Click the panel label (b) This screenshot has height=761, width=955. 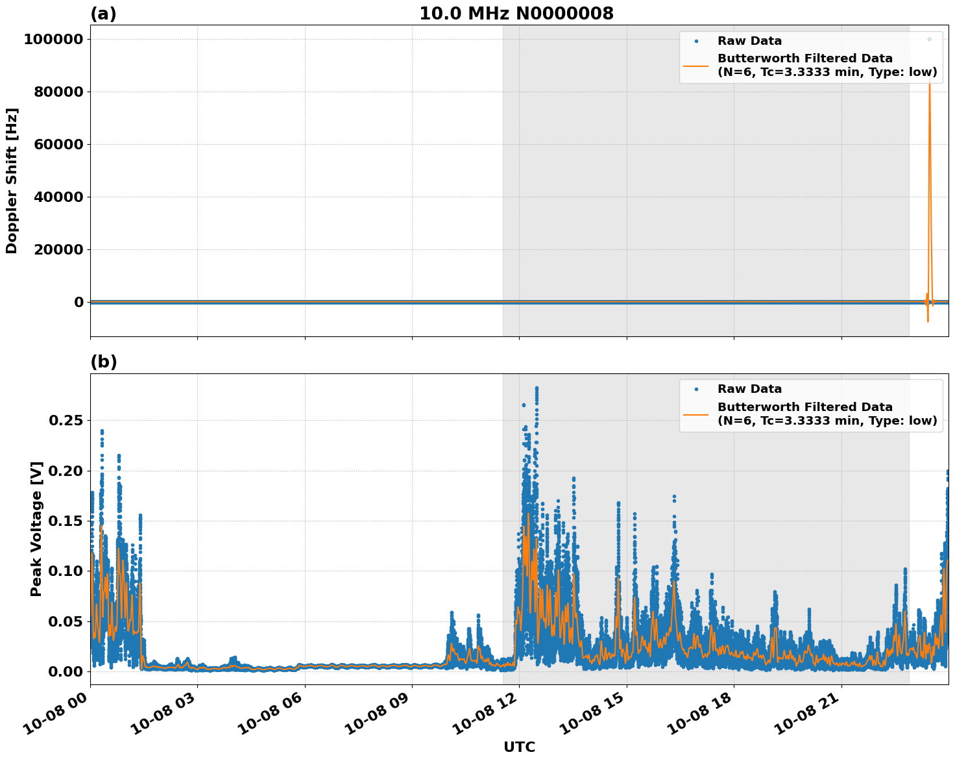pos(104,362)
